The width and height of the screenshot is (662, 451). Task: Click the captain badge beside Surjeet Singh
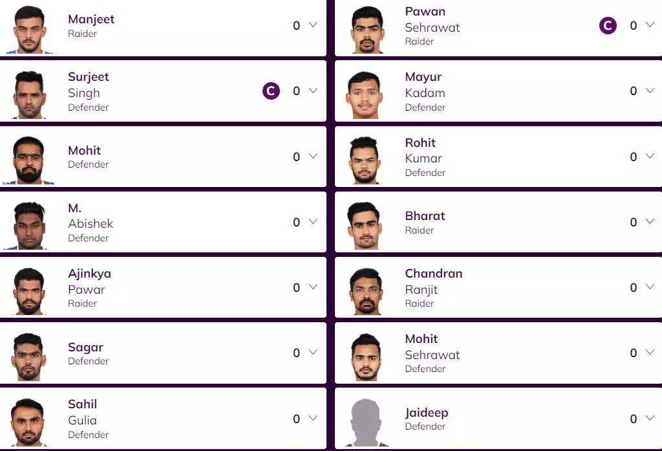[x=271, y=91]
